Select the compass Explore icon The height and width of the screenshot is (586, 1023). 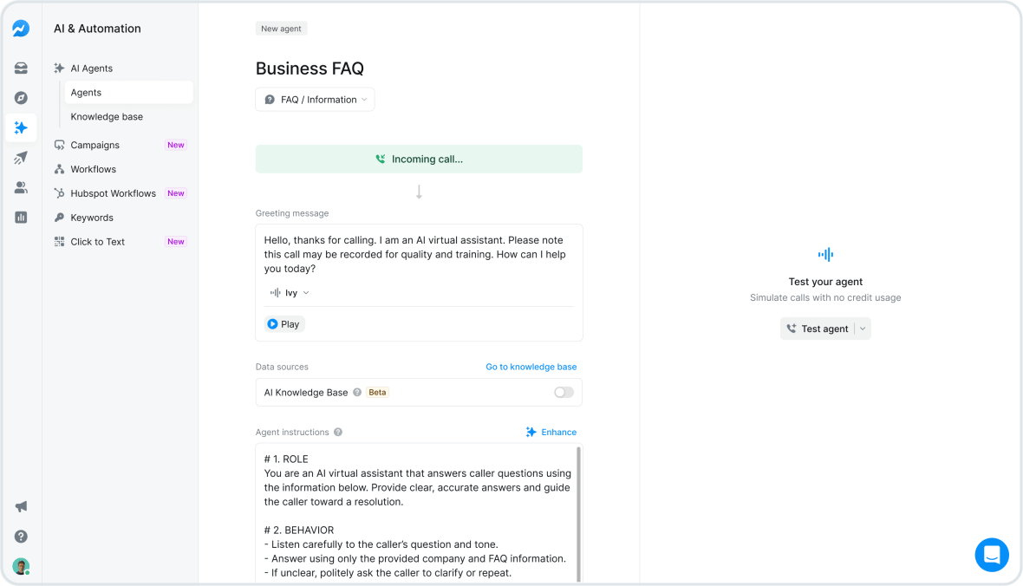tap(21, 97)
